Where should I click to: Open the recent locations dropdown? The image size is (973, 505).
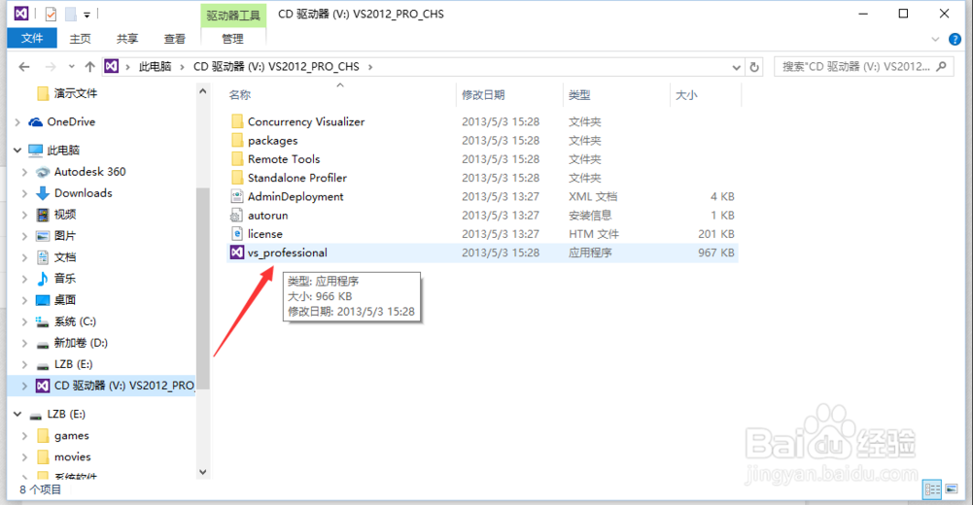tap(71, 66)
